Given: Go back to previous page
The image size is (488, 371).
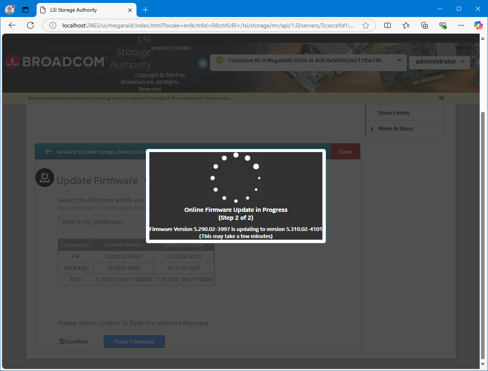Looking at the screenshot, I should [12, 25].
